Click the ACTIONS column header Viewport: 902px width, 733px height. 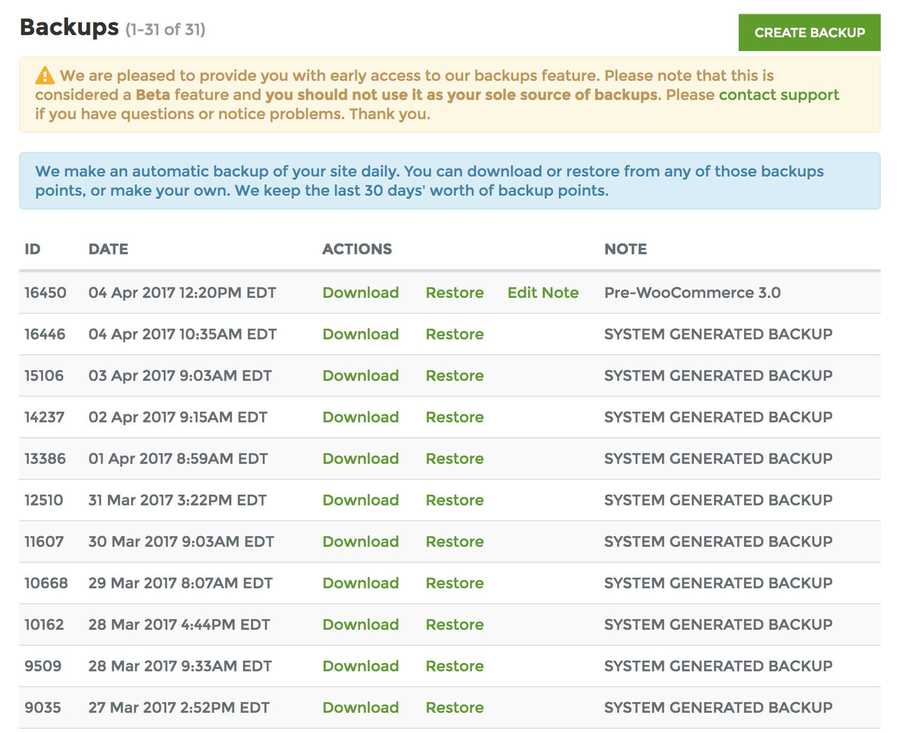[x=357, y=249]
